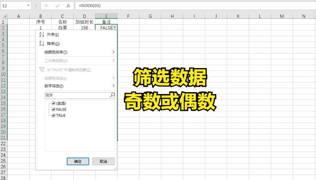This screenshot has width=316, height=180.
Task: Uncheck the TRUE filter checkbox
Action: 54,115
